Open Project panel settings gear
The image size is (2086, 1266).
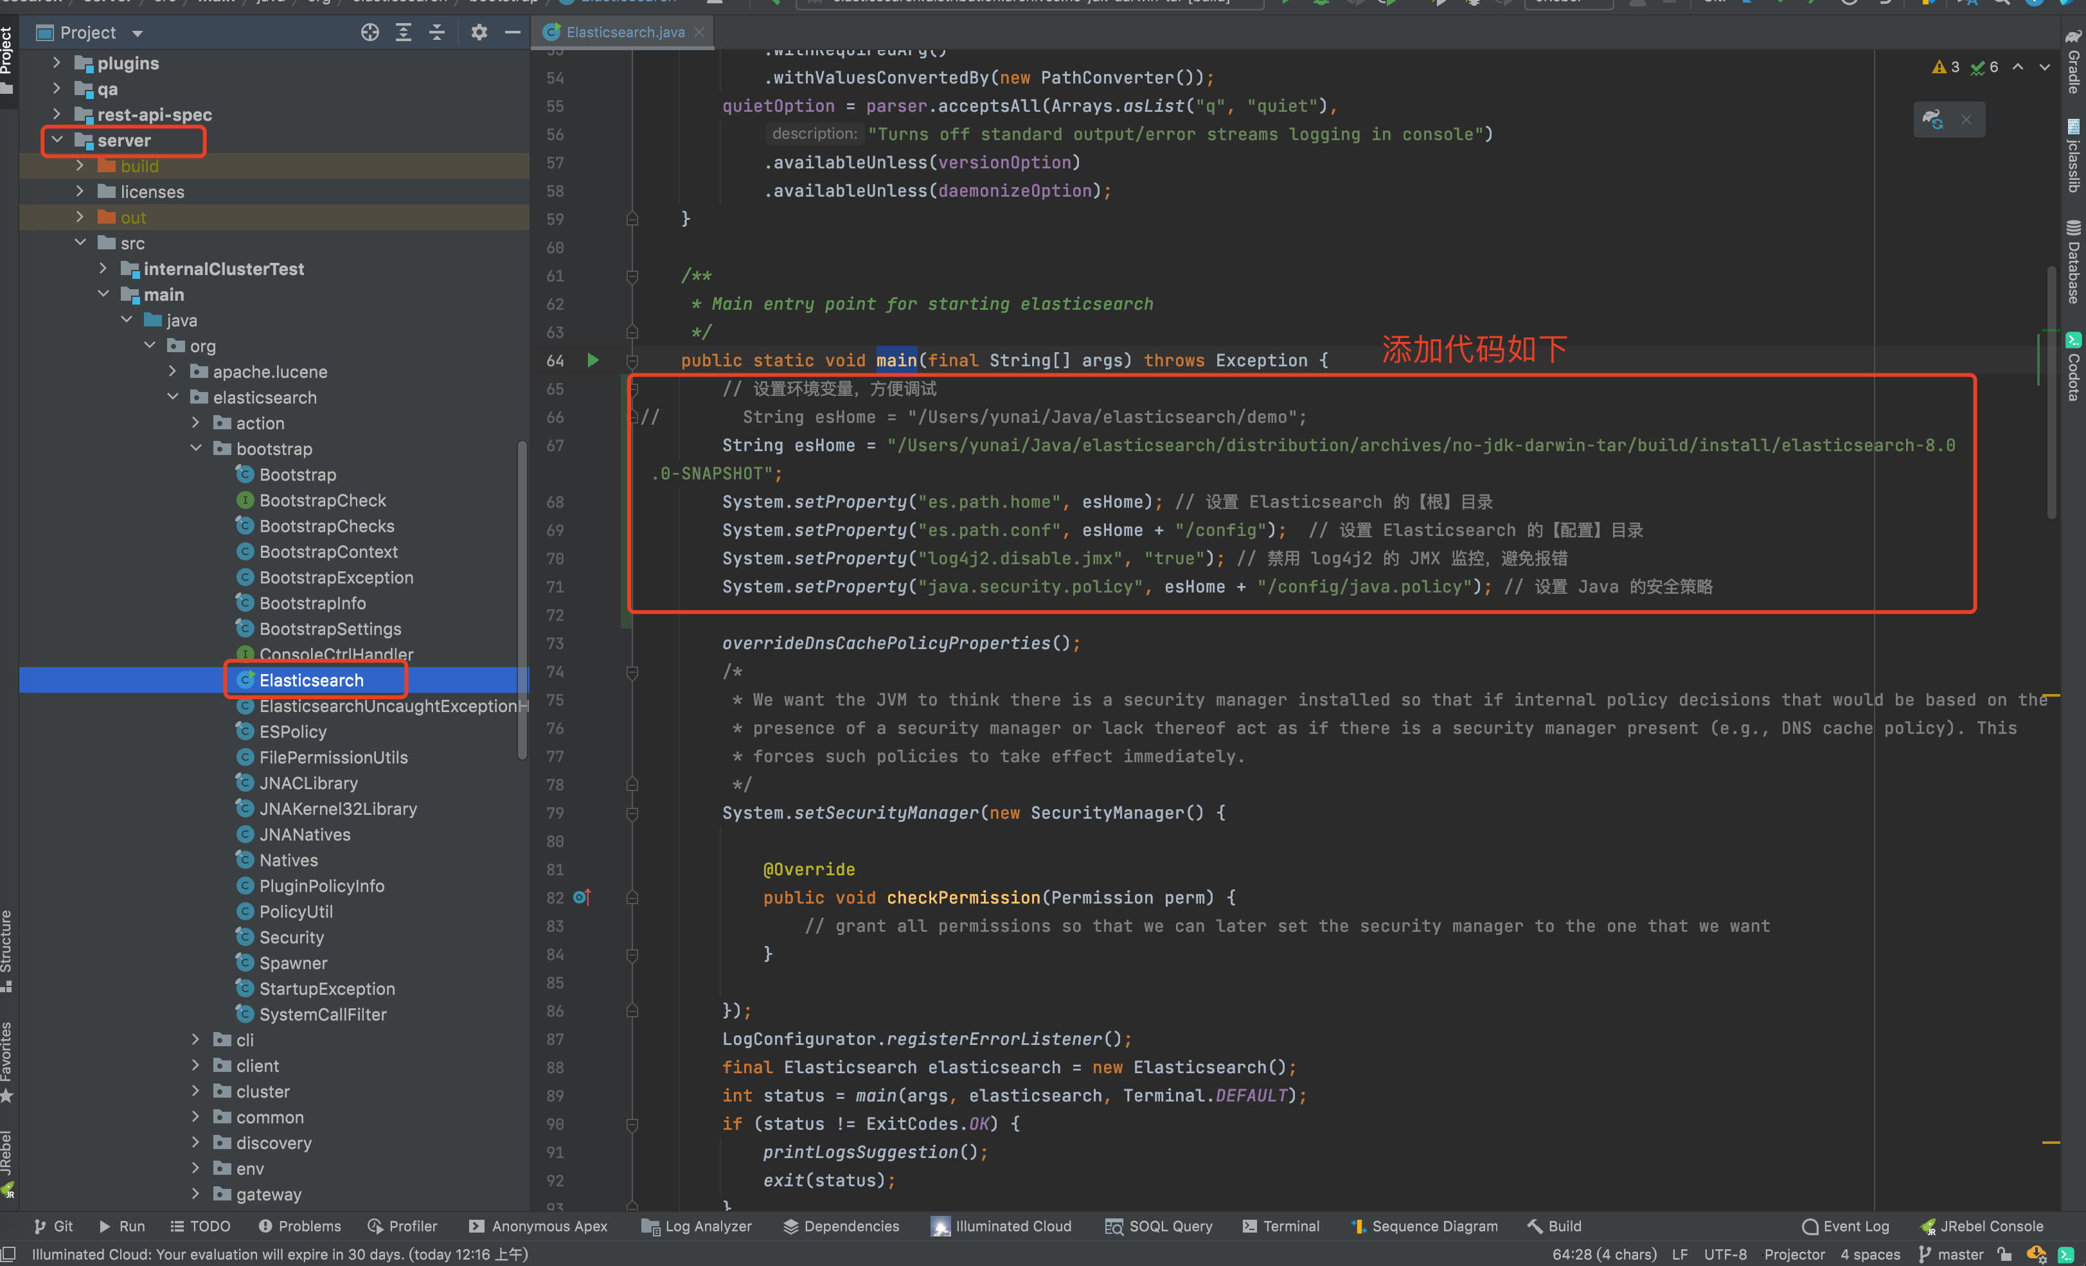point(479,32)
